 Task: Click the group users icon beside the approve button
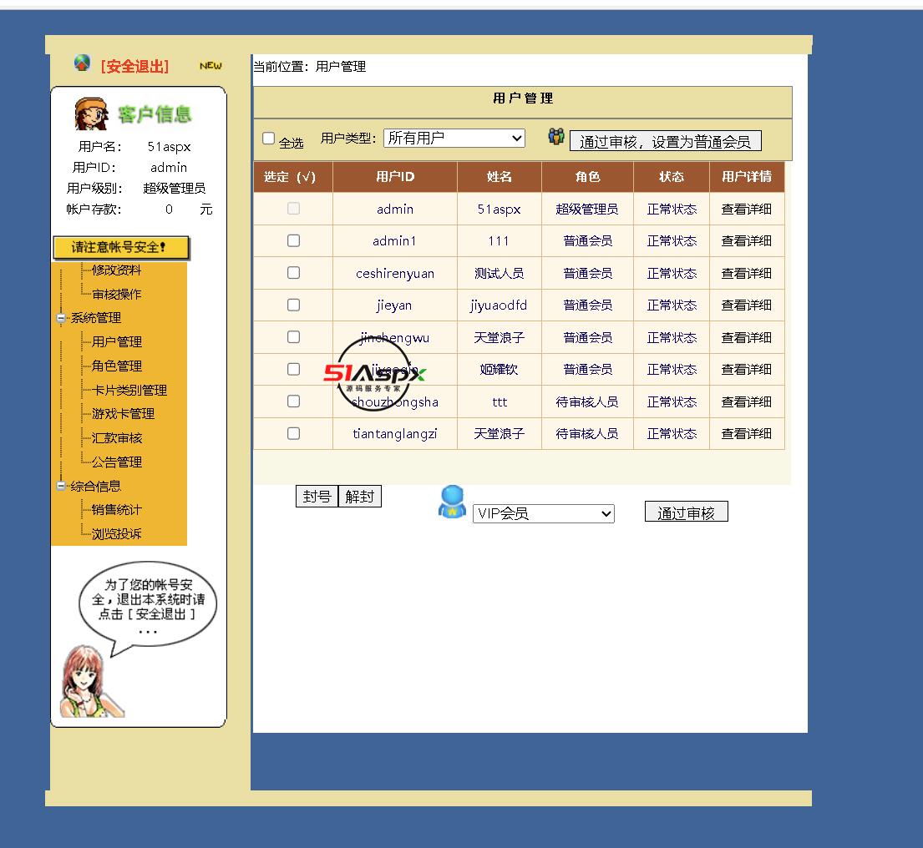[555, 136]
